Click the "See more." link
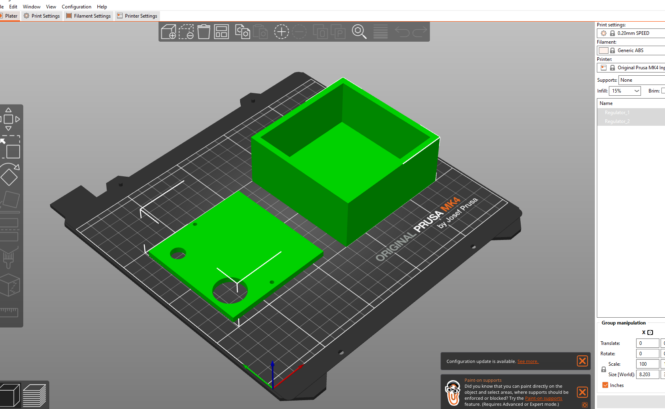This screenshot has height=409, width=665. coord(528,361)
